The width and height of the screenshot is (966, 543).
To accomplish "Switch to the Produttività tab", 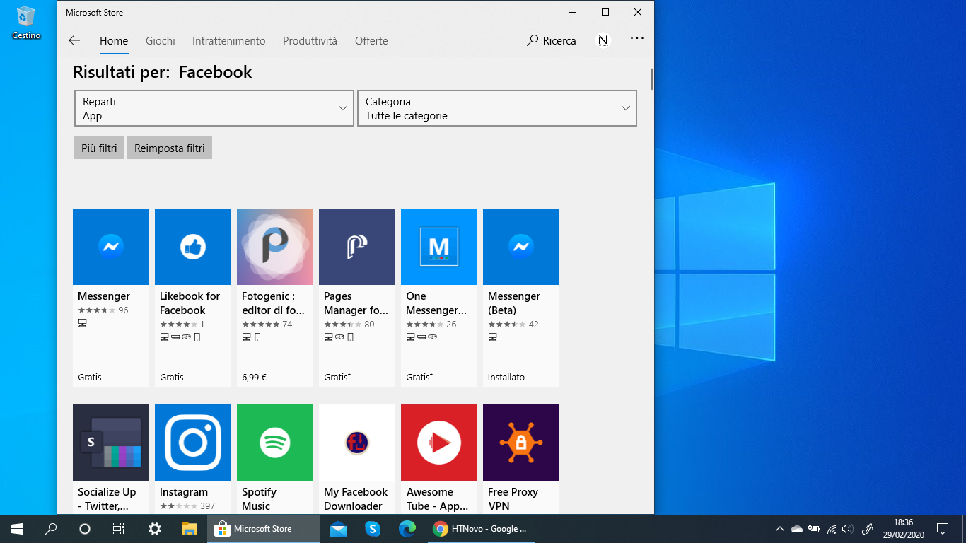I will (310, 41).
